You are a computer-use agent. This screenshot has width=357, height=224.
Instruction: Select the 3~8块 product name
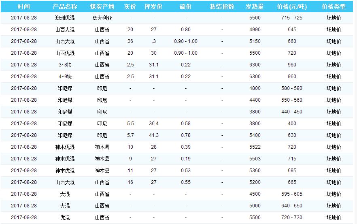click(65, 65)
